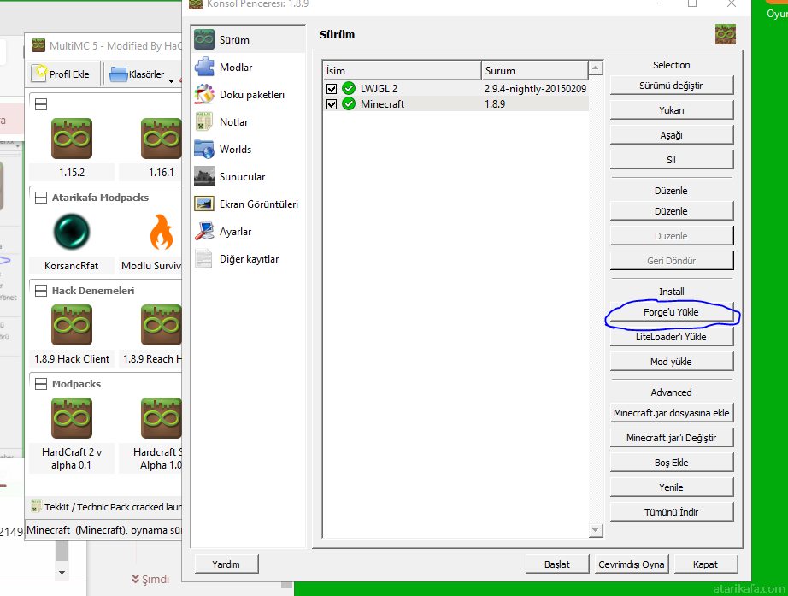
Task: Click the Yukarı button
Action: pyautogui.click(x=672, y=110)
